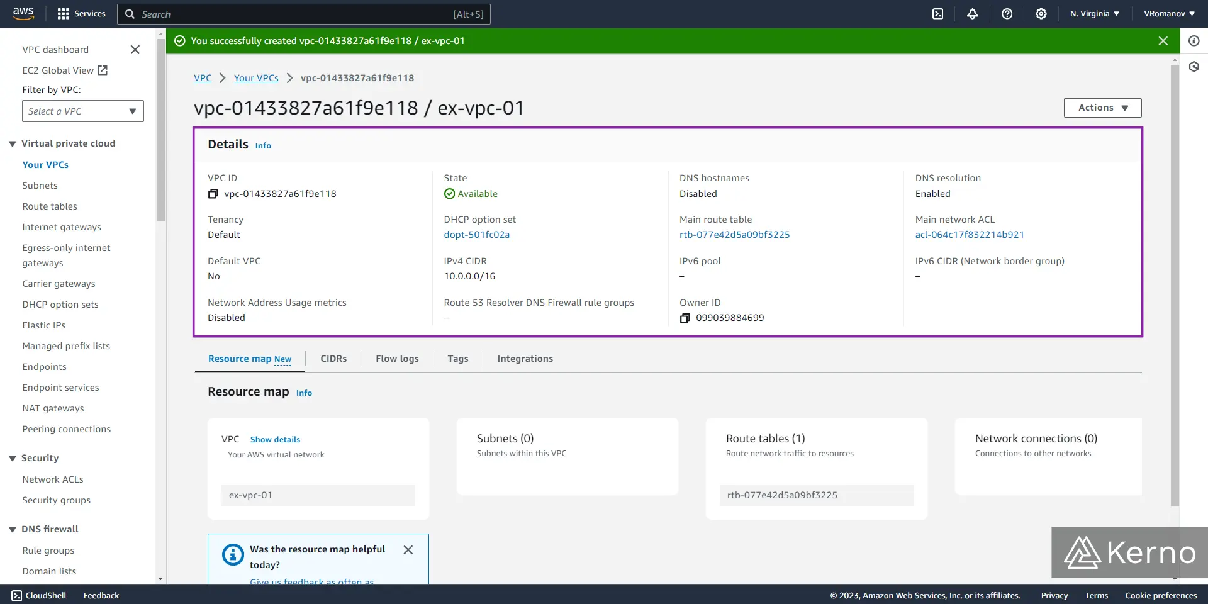Go to VPC breadcrumb link
This screenshot has width=1208, height=604.
coord(203,78)
